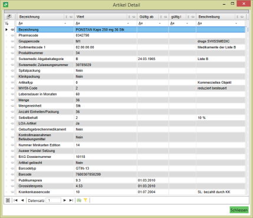This screenshot has width=253, height=218.
Task: Click the pin icon on Selbstbehalt row
Action: coord(12,118)
